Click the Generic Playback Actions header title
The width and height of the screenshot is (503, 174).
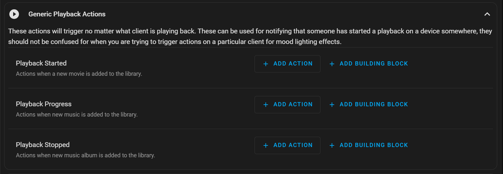click(x=67, y=14)
